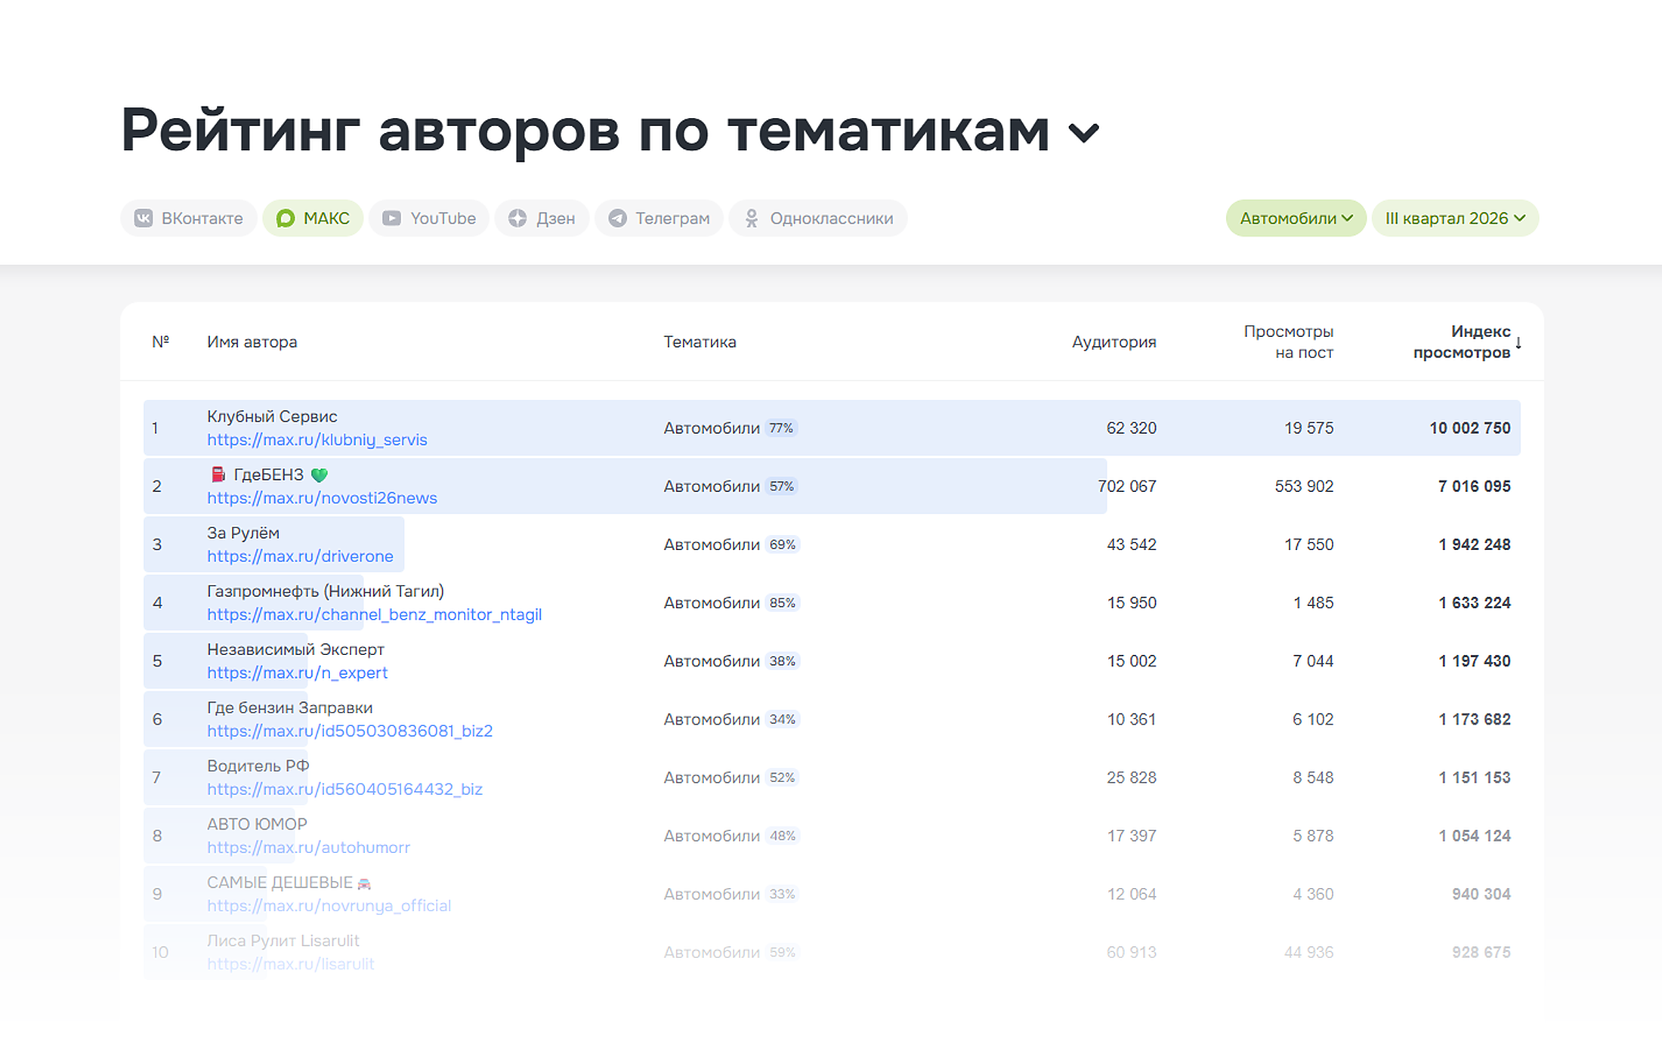
Task: Expand the rating title chevron
Action: coord(1084,134)
